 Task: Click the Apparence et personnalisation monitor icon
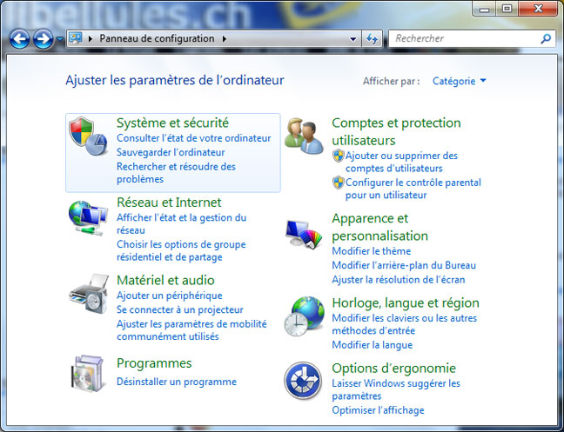click(304, 234)
